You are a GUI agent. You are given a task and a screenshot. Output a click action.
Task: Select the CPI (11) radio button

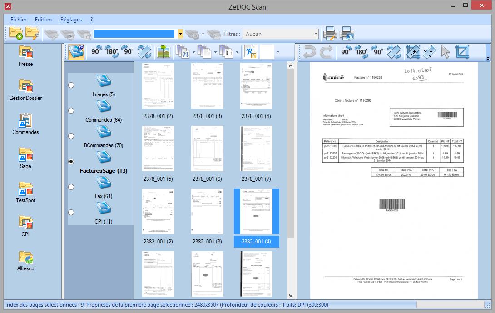(x=71, y=212)
